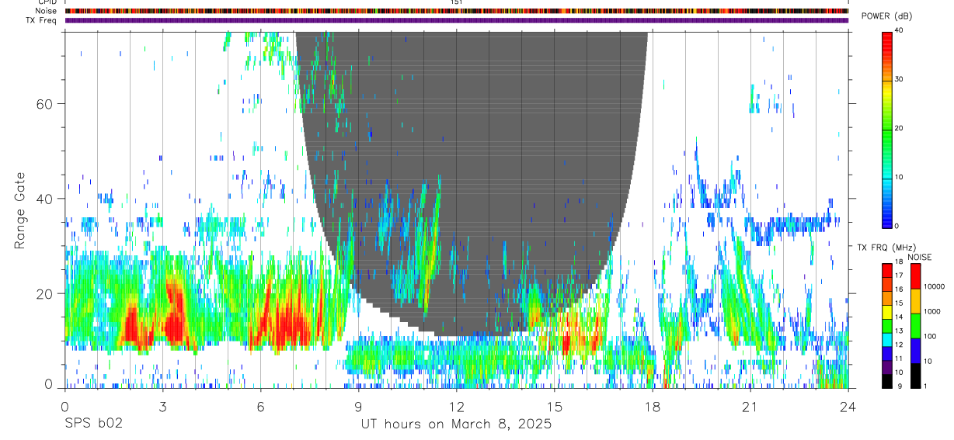954x440 pixels.
Task: Click the '20' tick on the power colorbar
Action: [x=897, y=128]
